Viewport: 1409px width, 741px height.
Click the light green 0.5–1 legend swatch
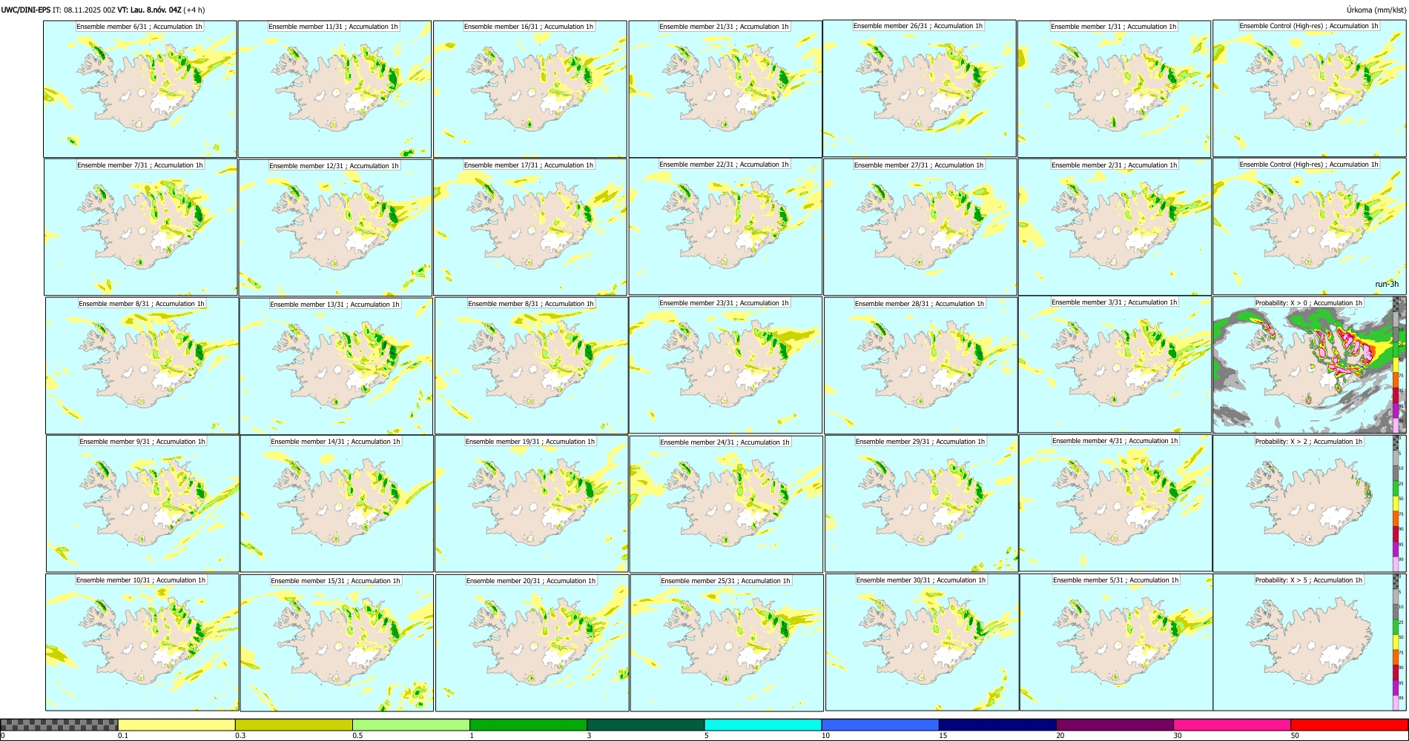click(411, 725)
